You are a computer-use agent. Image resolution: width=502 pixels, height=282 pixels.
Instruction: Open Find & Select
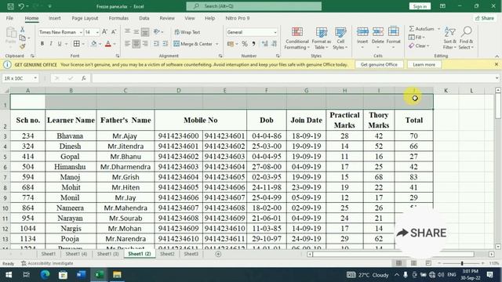(x=466, y=38)
